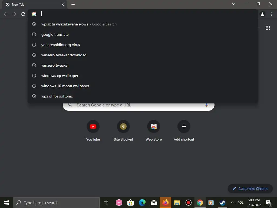Click the red record app icon in taskbar
277x208 pixels.
pyautogui.click(x=189, y=203)
